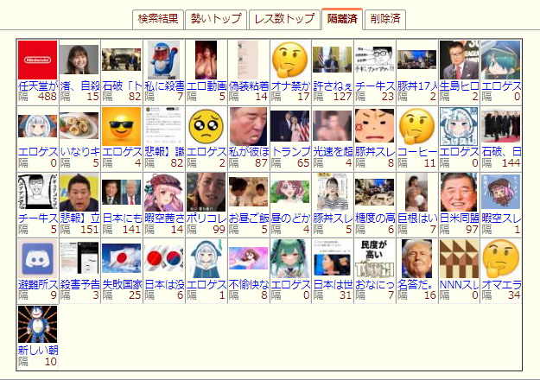Select the 削除済 tab
540x380 pixels.
pos(384,19)
